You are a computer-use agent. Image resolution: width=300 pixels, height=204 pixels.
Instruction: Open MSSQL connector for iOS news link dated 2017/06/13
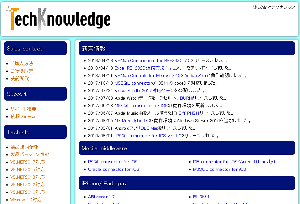point(141,106)
